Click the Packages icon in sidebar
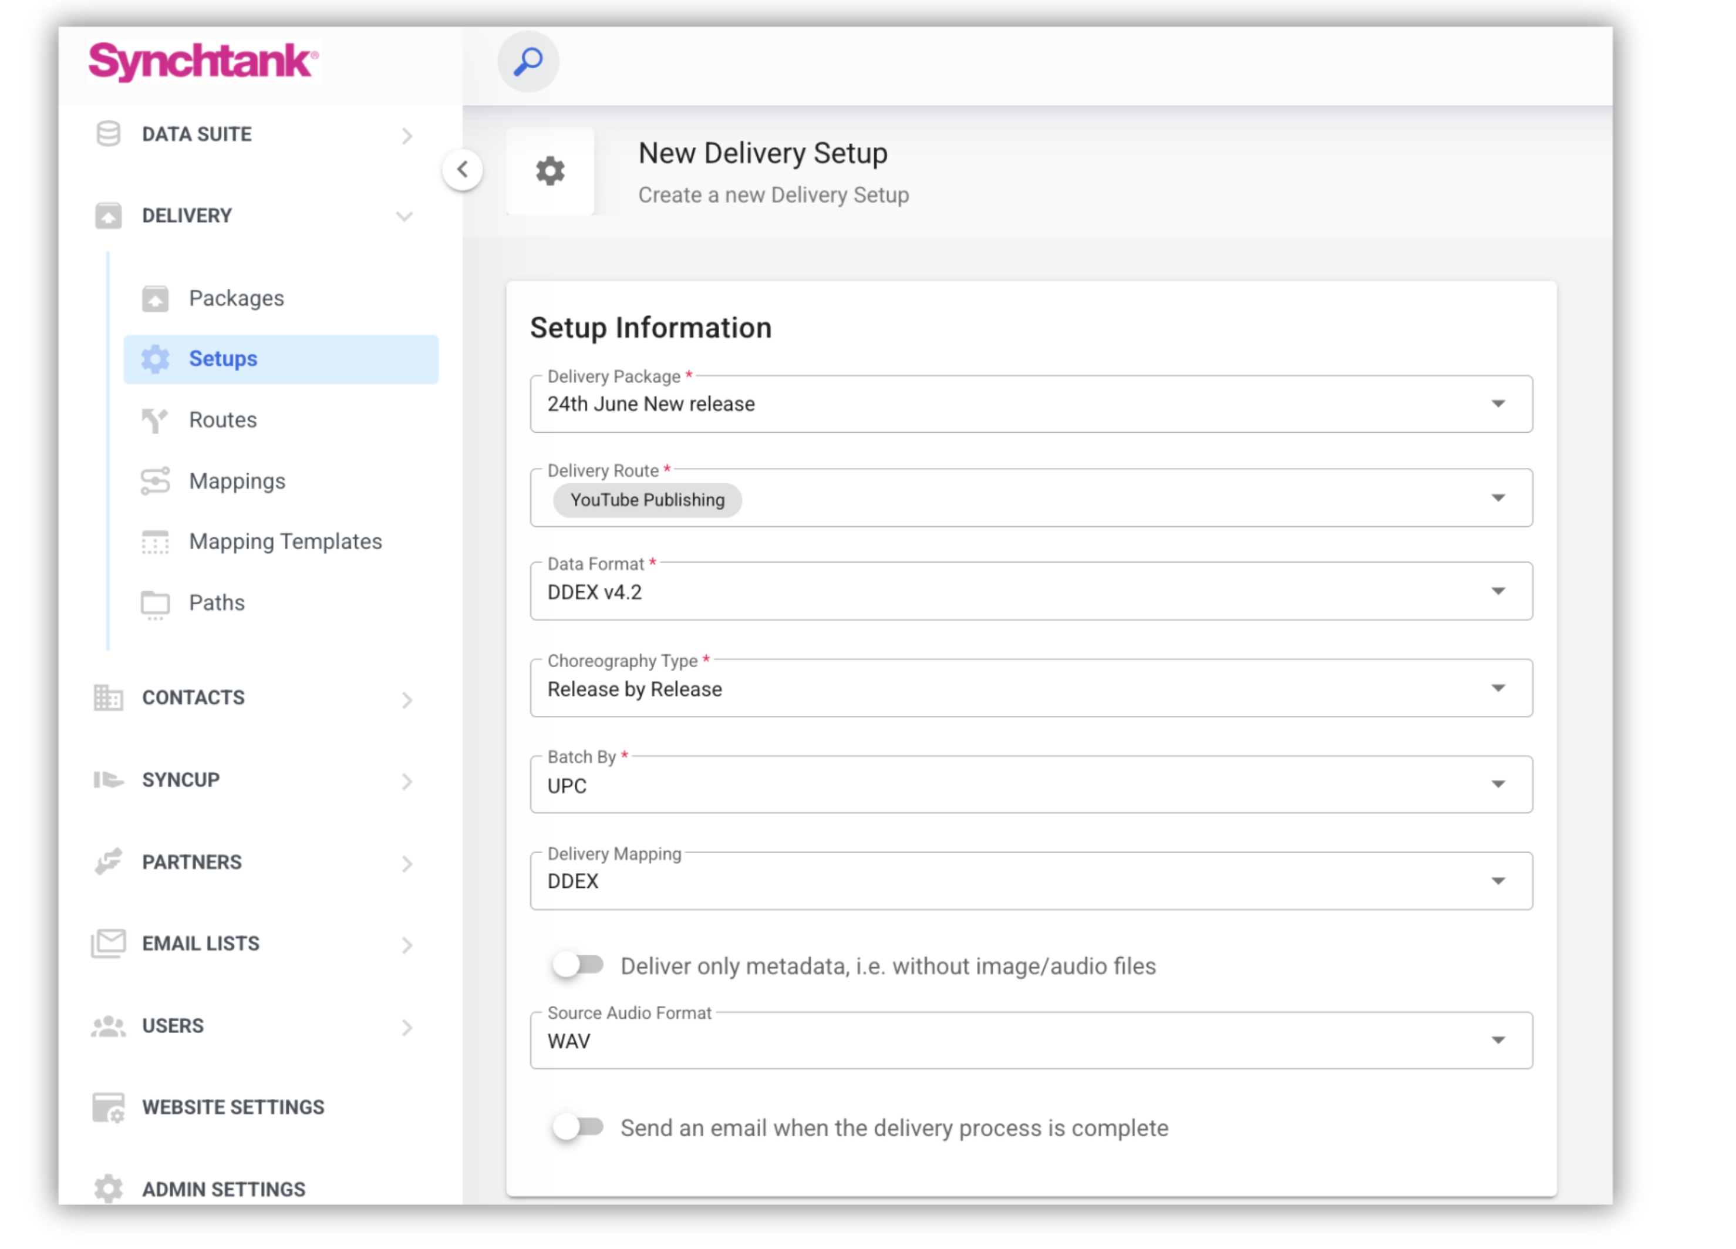The height and width of the screenshot is (1249, 1736). (x=156, y=299)
